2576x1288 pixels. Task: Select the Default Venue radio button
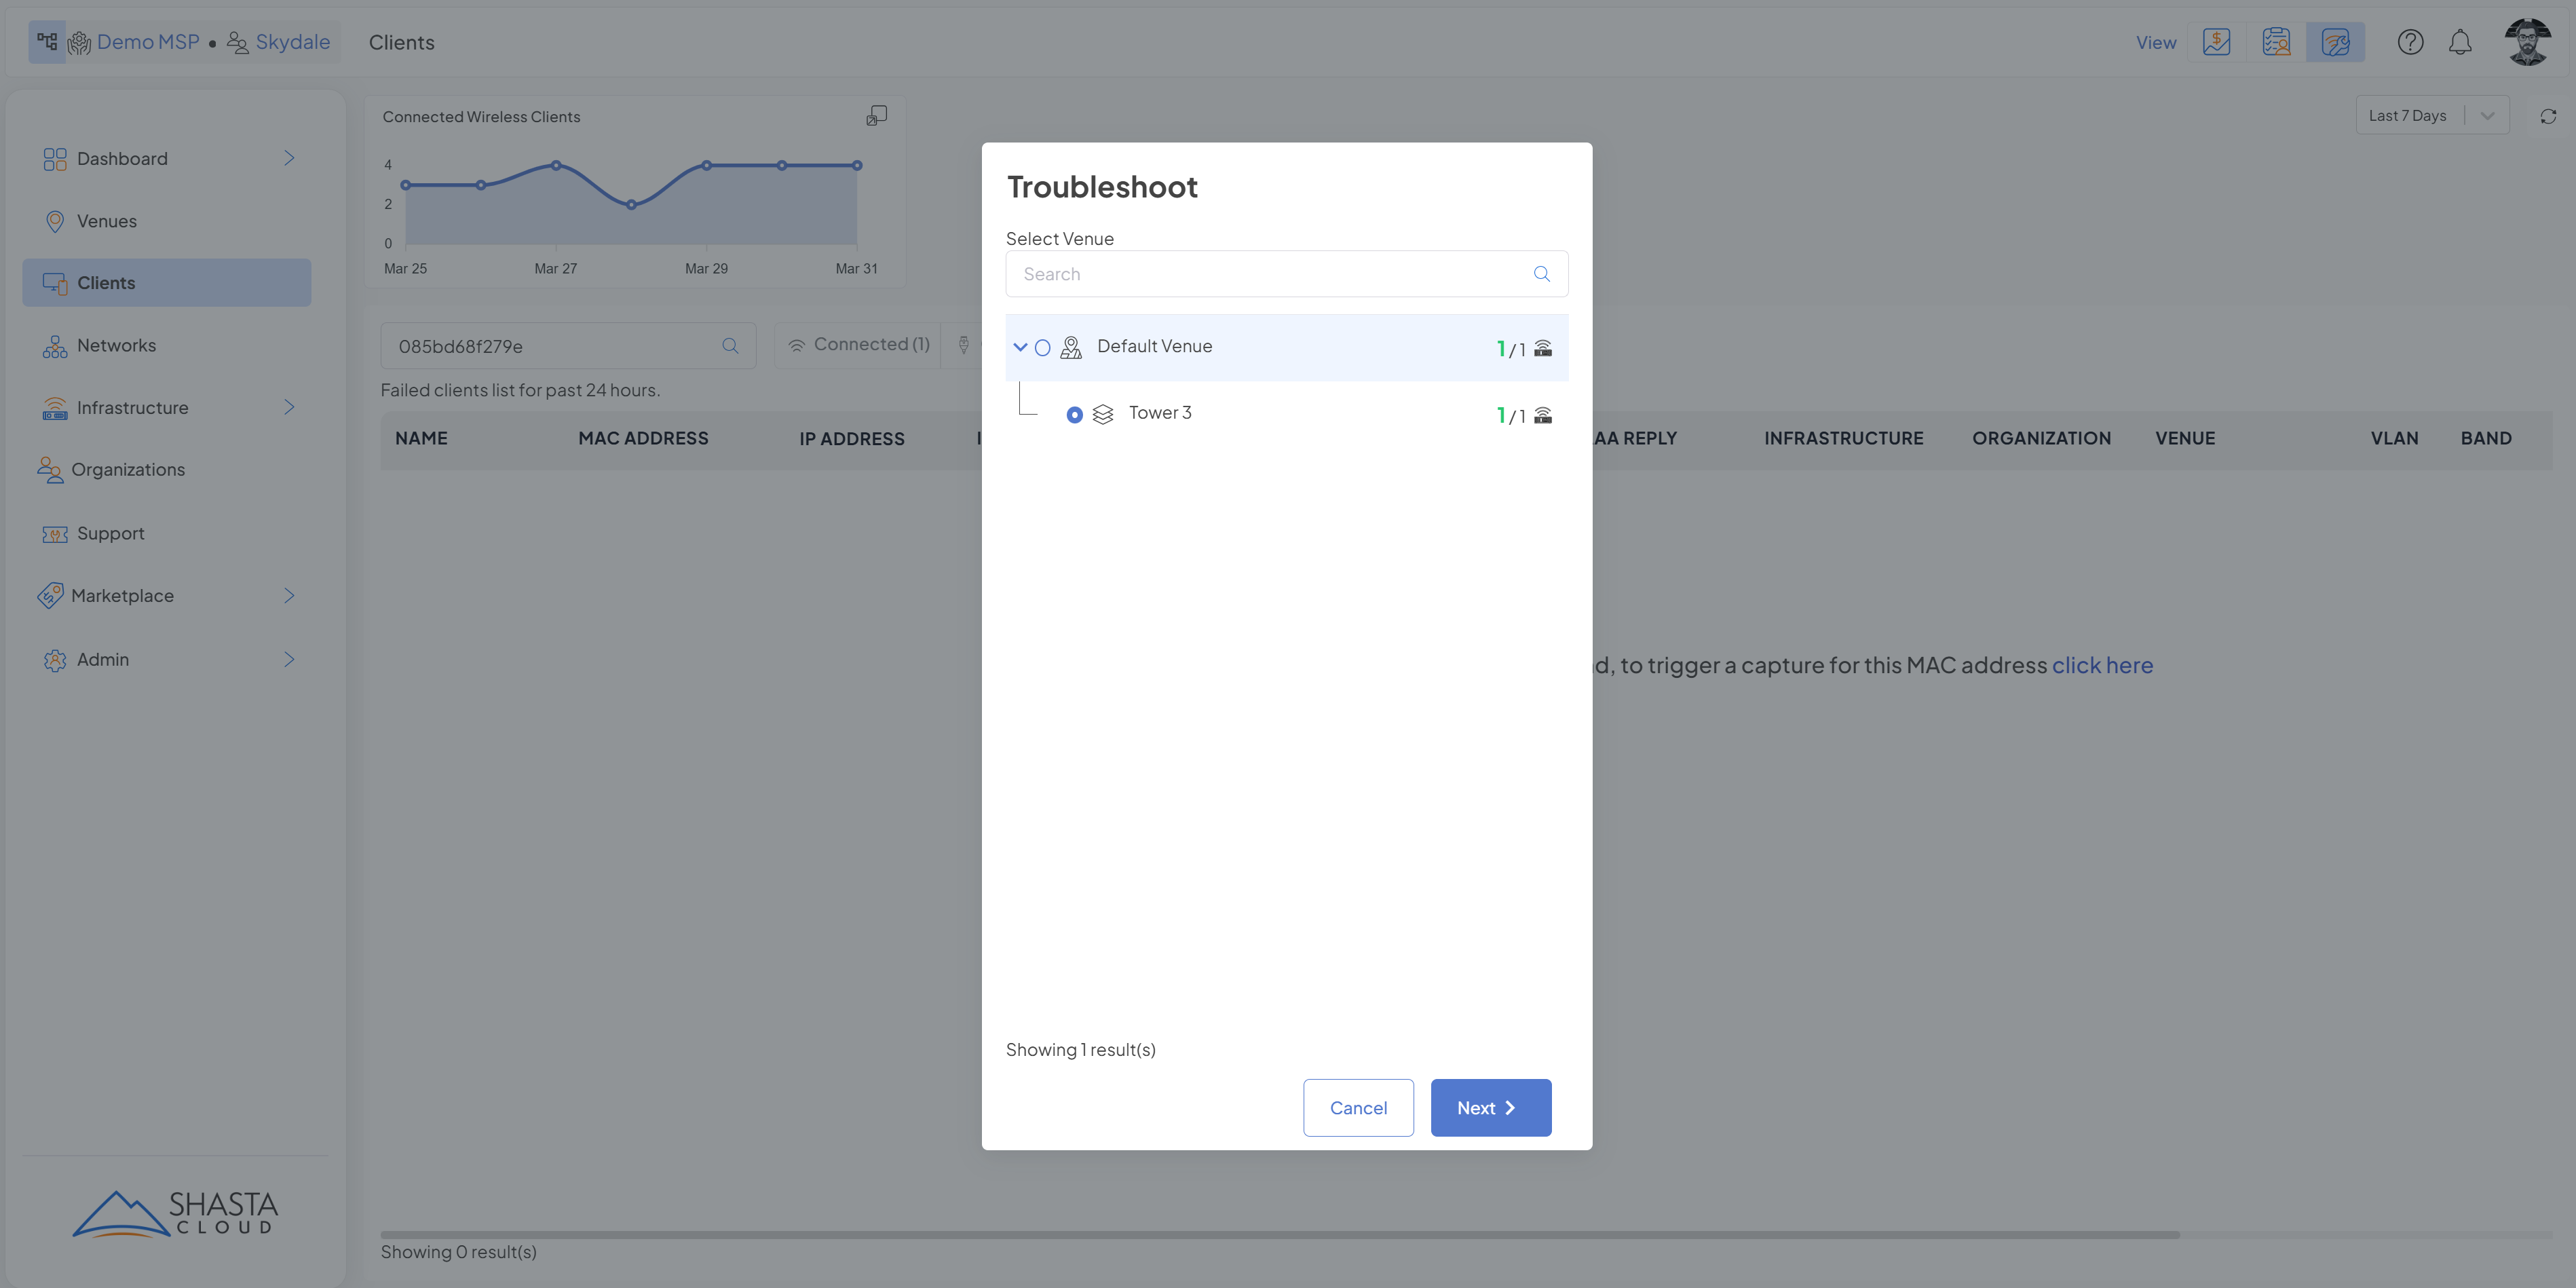click(x=1042, y=348)
